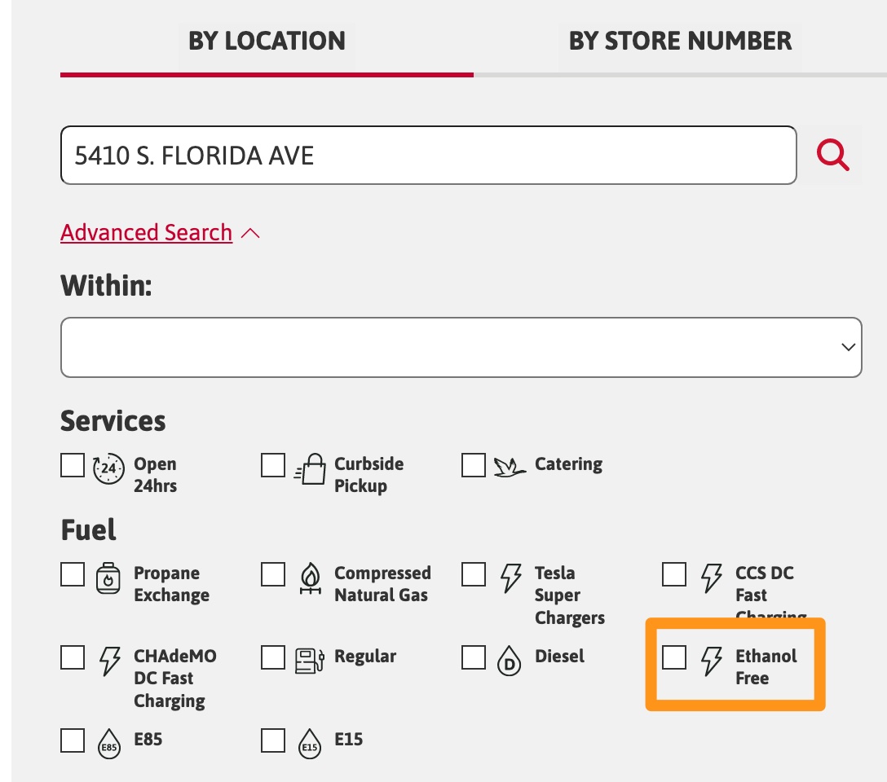Image resolution: width=887 pixels, height=782 pixels.
Task: Click the Open 24hrs clock icon
Action: pyautogui.click(x=109, y=468)
